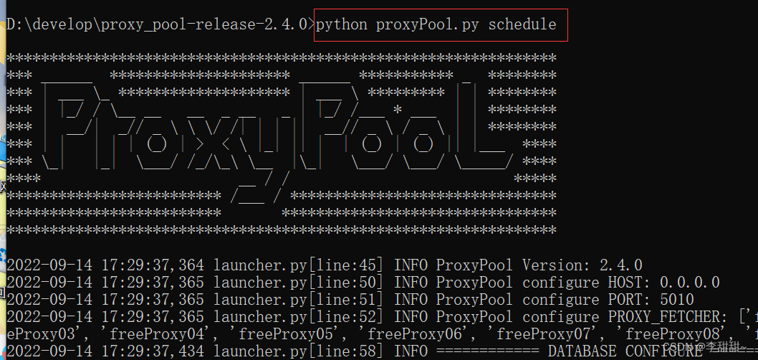This screenshot has height=360, width=758.
Task: Click the 'configure PORT: 5010' log text
Action: pyautogui.click(x=608, y=300)
